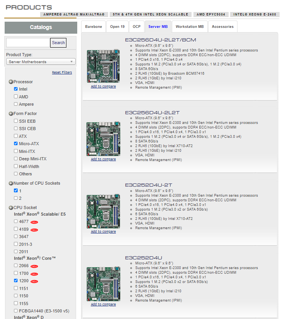Viewport: 285px width, 319px height.
Task: Check the Mini-ITX form factor
Action: (16, 151)
